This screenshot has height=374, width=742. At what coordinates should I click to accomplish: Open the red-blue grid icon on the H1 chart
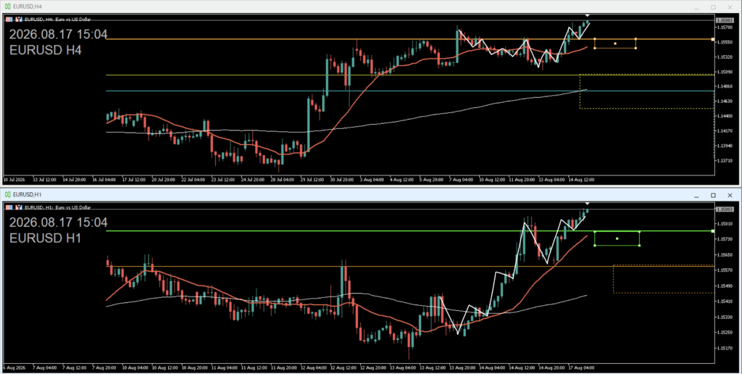(9, 207)
